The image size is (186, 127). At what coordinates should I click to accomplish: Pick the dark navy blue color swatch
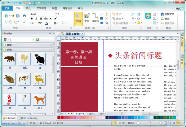107,117
